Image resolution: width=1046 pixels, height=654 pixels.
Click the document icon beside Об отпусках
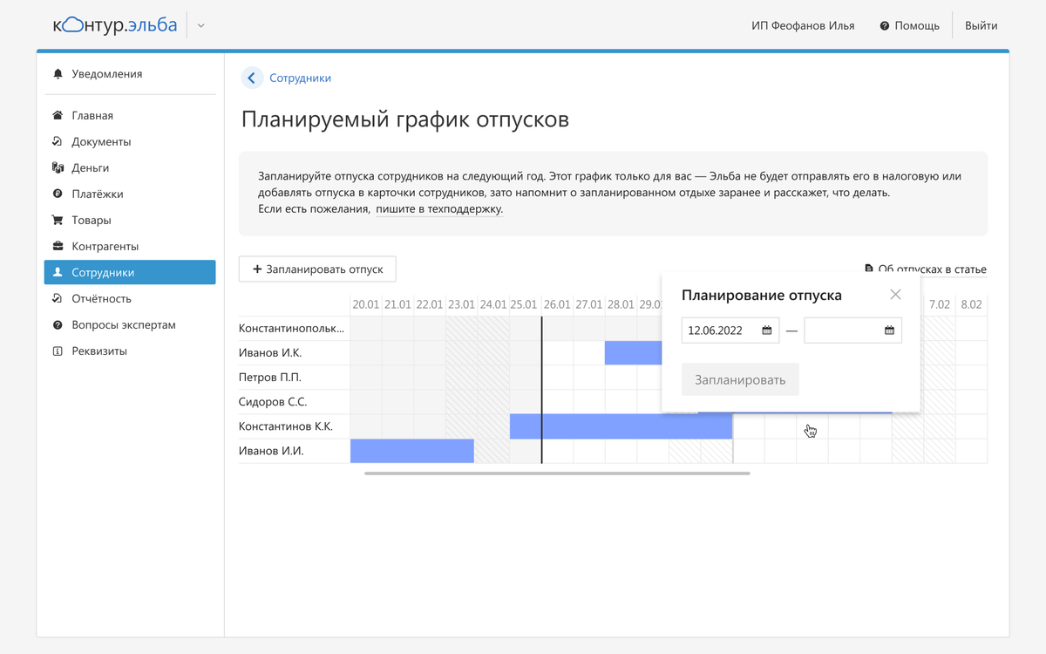coord(868,269)
